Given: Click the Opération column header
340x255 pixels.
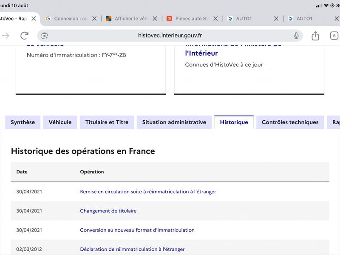Looking at the screenshot, I should tap(92, 172).
